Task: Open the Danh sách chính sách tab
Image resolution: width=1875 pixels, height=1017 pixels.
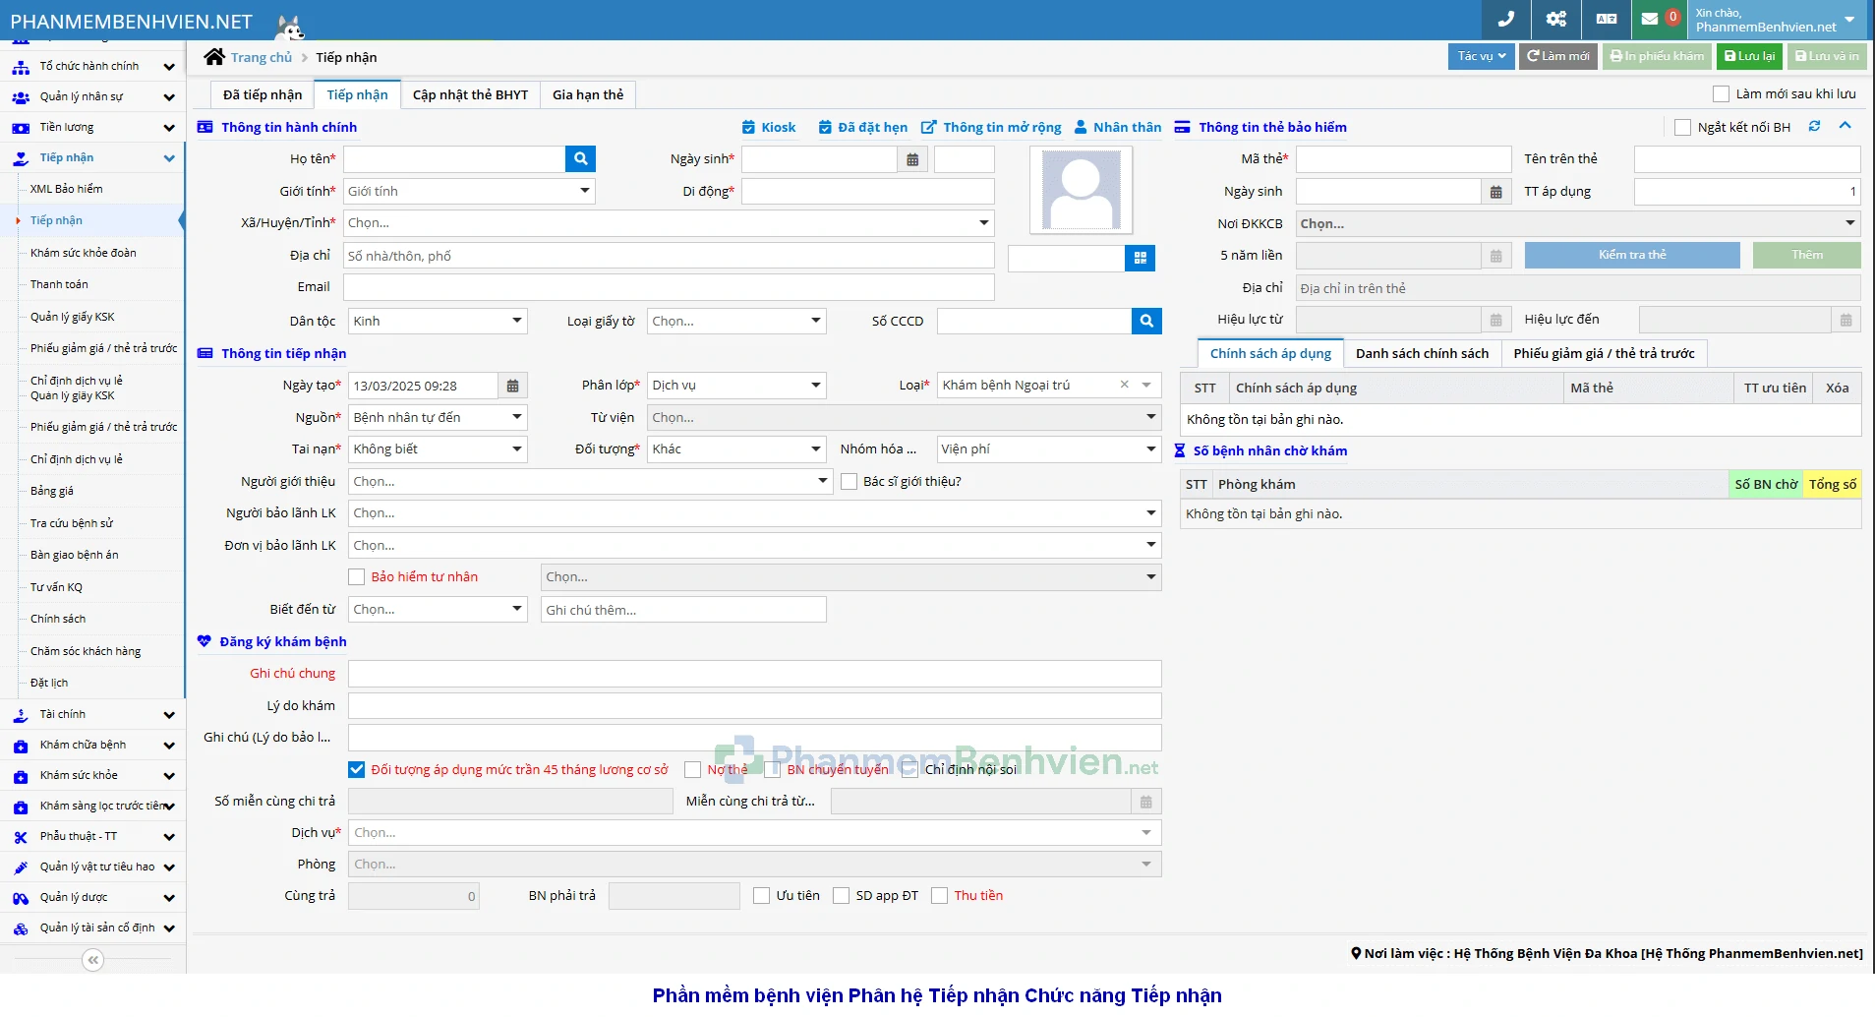Action: (x=1421, y=353)
